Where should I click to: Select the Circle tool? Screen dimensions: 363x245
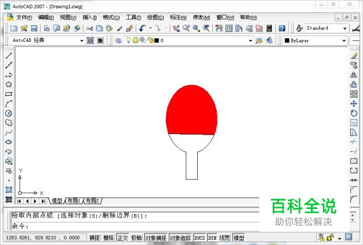click(x=9, y=113)
